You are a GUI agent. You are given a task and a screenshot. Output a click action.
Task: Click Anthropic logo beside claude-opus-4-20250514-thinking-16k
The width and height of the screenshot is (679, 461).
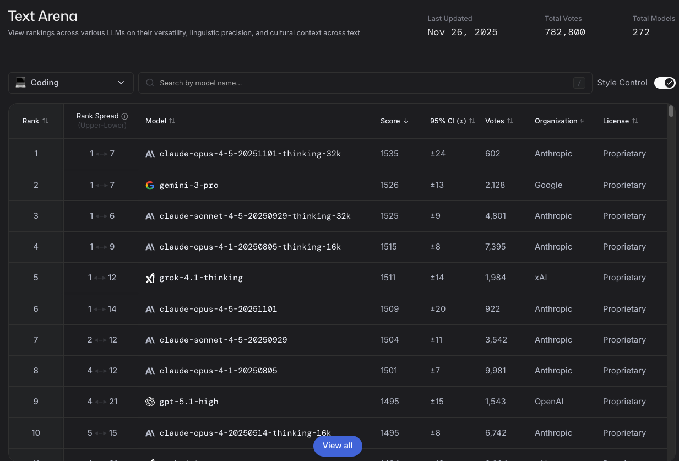[x=150, y=433]
